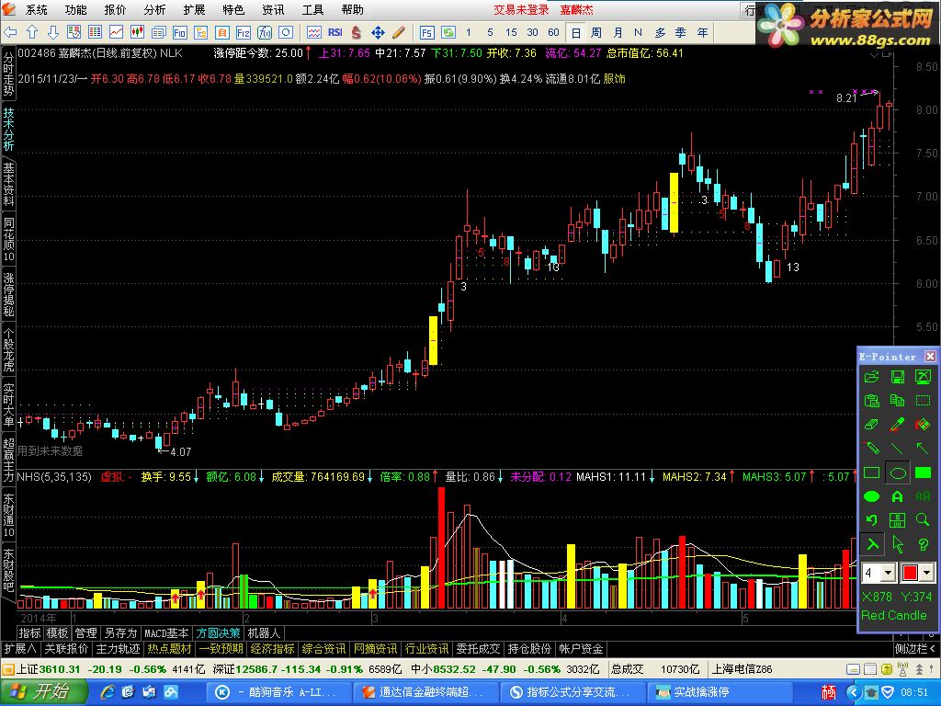This screenshot has width=941, height=706.
Task: Close the E-Pointer panel
Action: point(930,357)
